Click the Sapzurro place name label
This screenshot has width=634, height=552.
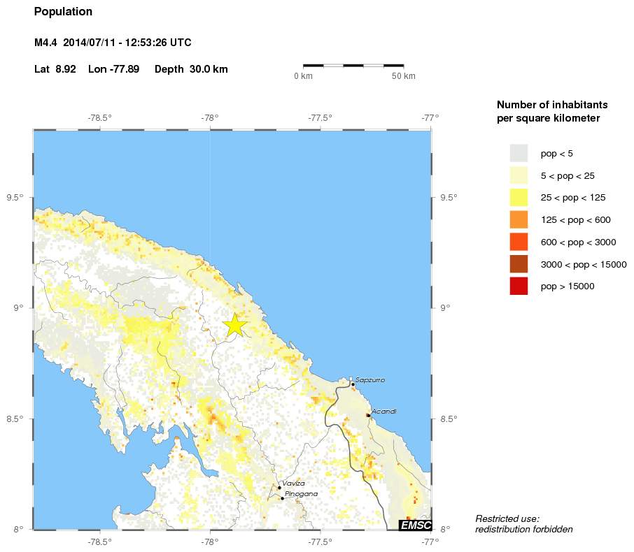click(370, 380)
